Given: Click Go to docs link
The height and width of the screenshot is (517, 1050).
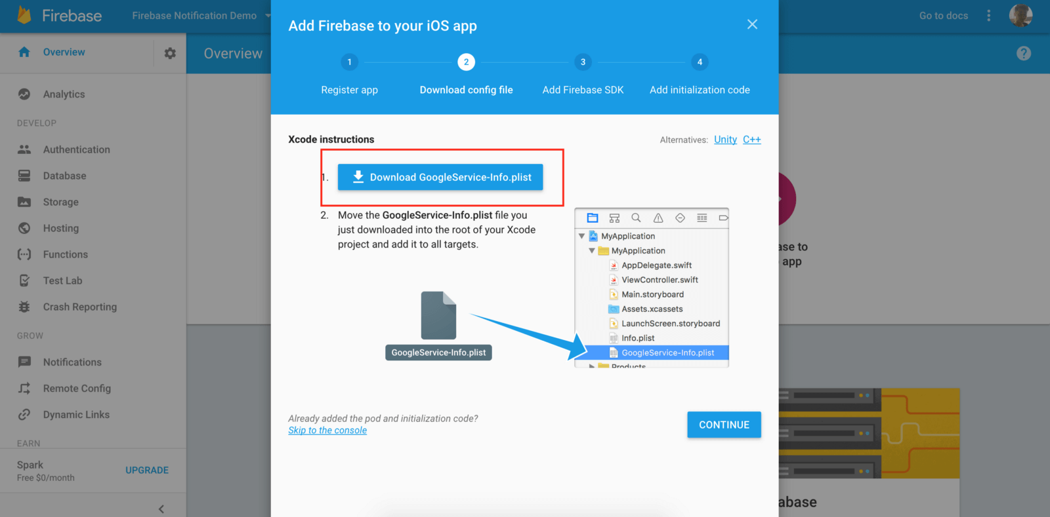Looking at the screenshot, I should tap(944, 16).
